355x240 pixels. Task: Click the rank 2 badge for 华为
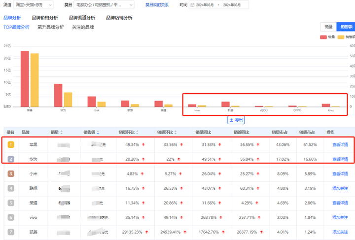click(x=11, y=159)
